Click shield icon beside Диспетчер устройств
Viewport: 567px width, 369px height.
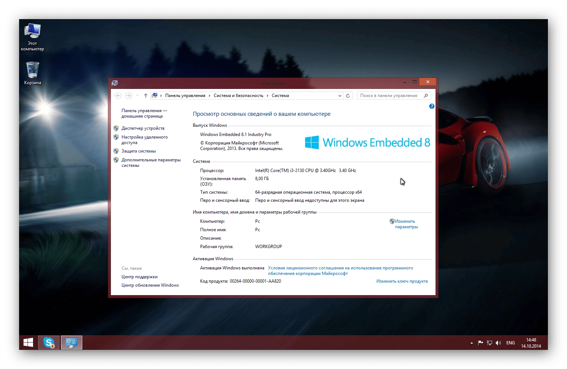click(116, 128)
